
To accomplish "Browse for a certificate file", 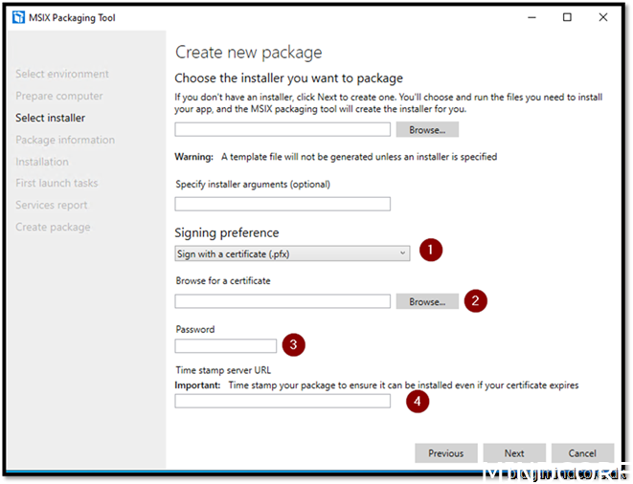I will coord(427,301).
